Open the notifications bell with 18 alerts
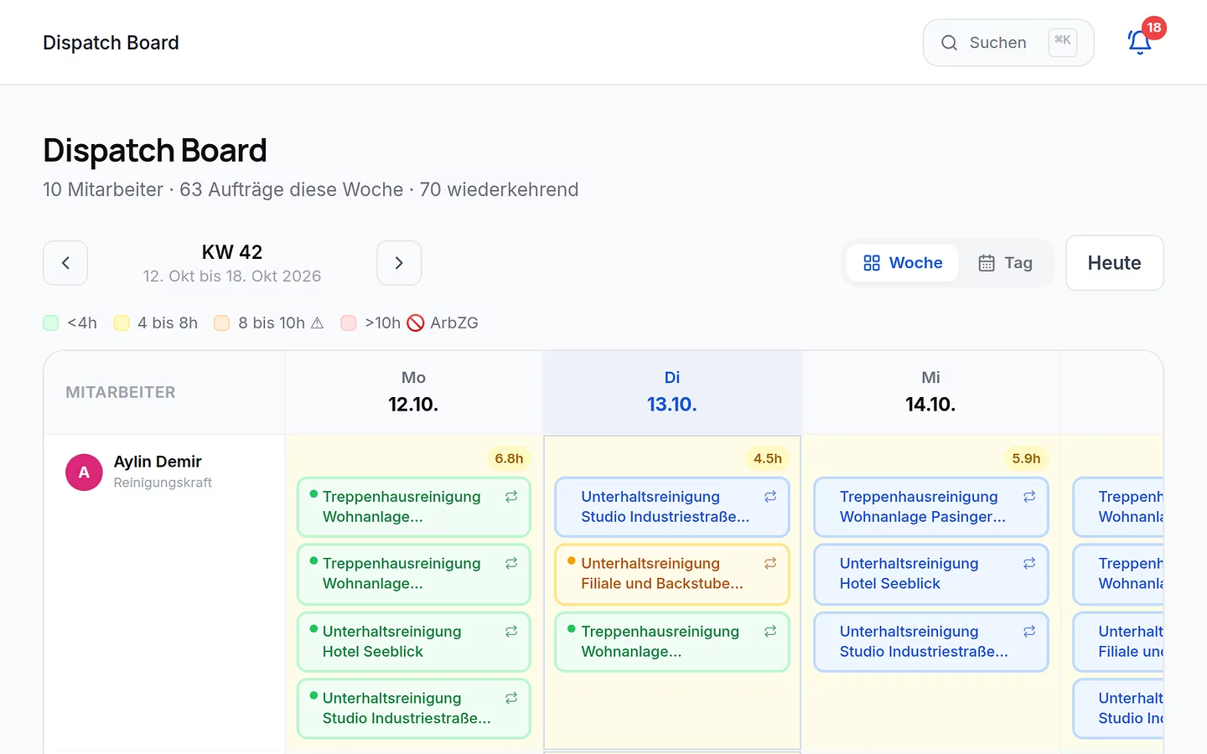The width and height of the screenshot is (1207, 754). [1139, 42]
